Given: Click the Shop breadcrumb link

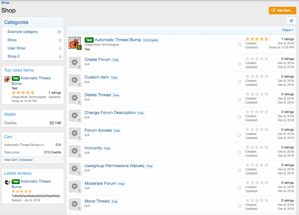Looking at the screenshot, I should click(x=5, y=3).
